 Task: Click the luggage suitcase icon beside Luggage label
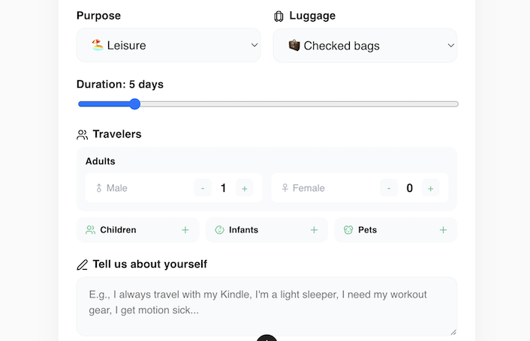[279, 16]
